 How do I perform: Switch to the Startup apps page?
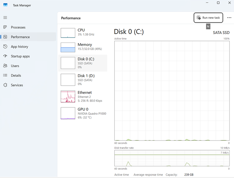[20, 56]
